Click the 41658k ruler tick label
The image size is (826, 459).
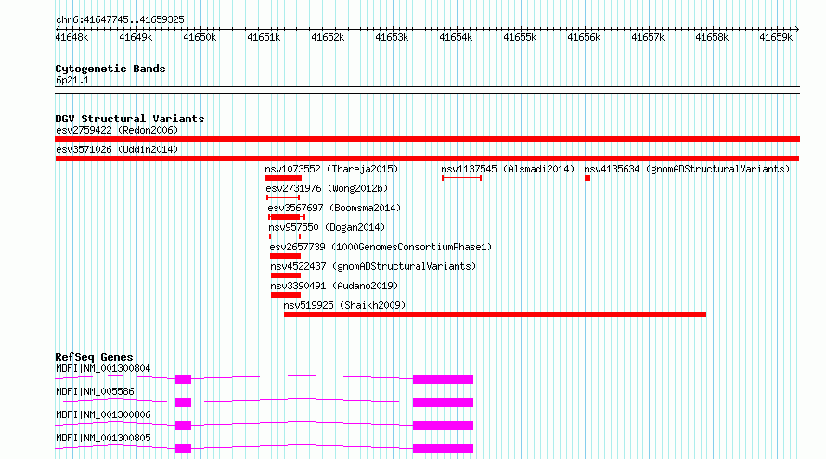click(712, 37)
